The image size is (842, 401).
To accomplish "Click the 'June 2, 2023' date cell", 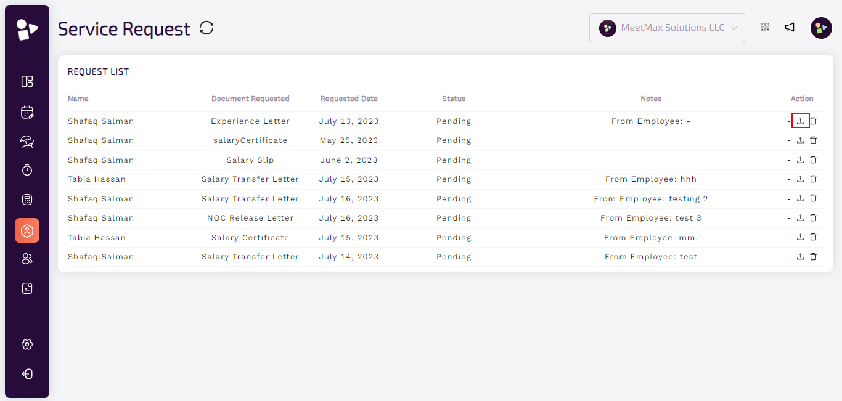I will click(x=349, y=160).
